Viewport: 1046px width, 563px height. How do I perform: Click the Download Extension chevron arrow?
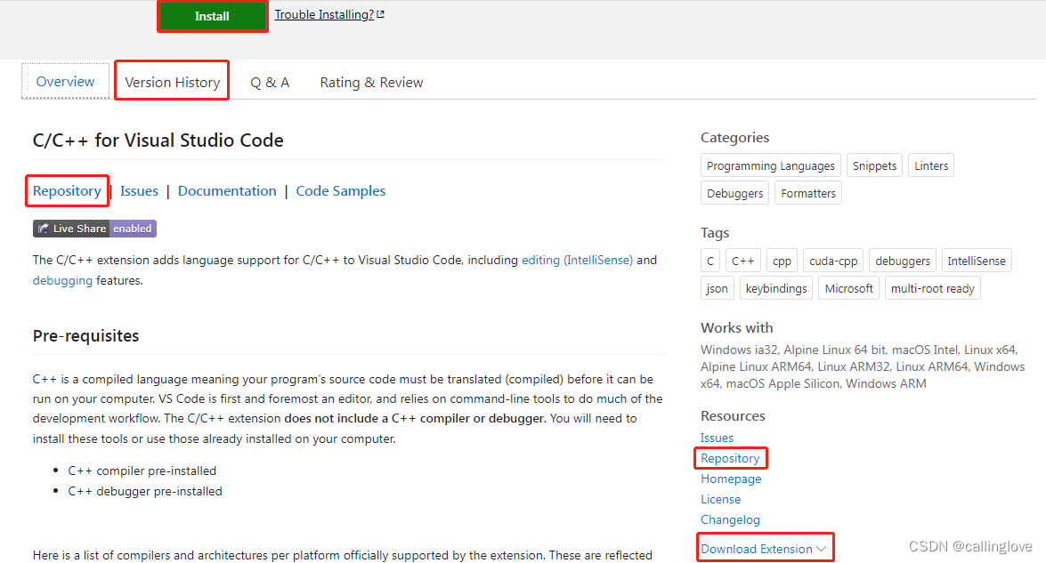pos(821,549)
